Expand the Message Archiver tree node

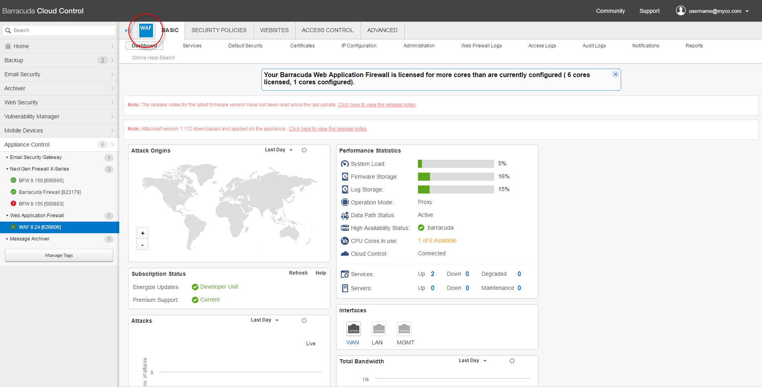click(7, 239)
